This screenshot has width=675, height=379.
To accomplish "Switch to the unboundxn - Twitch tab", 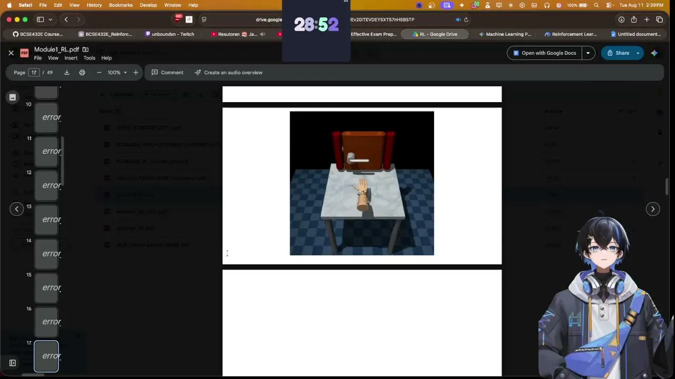I will [x=169, y=34].
